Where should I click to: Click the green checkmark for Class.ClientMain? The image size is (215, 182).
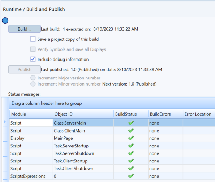pos(131,130)
